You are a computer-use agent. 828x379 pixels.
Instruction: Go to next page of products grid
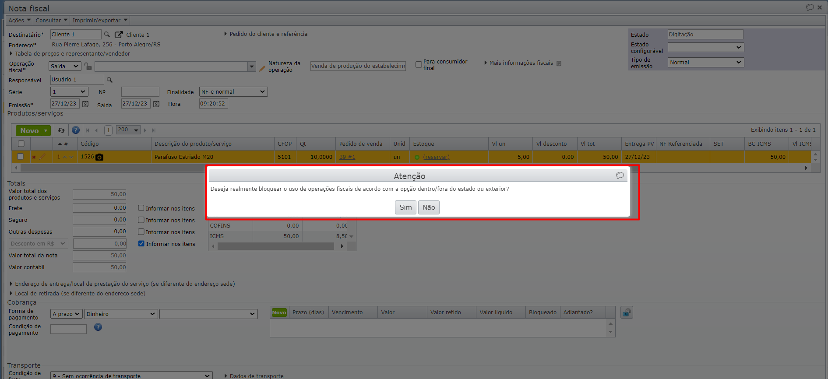coord(145,130)
